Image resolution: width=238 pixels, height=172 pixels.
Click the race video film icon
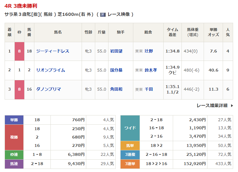[x=103, y=15]
